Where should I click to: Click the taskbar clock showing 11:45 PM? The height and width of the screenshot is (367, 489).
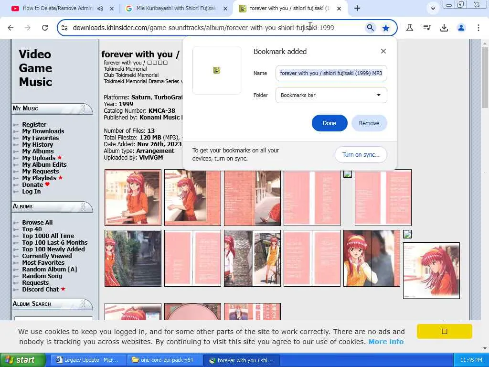pyautogui.click(x=471, y=360)
